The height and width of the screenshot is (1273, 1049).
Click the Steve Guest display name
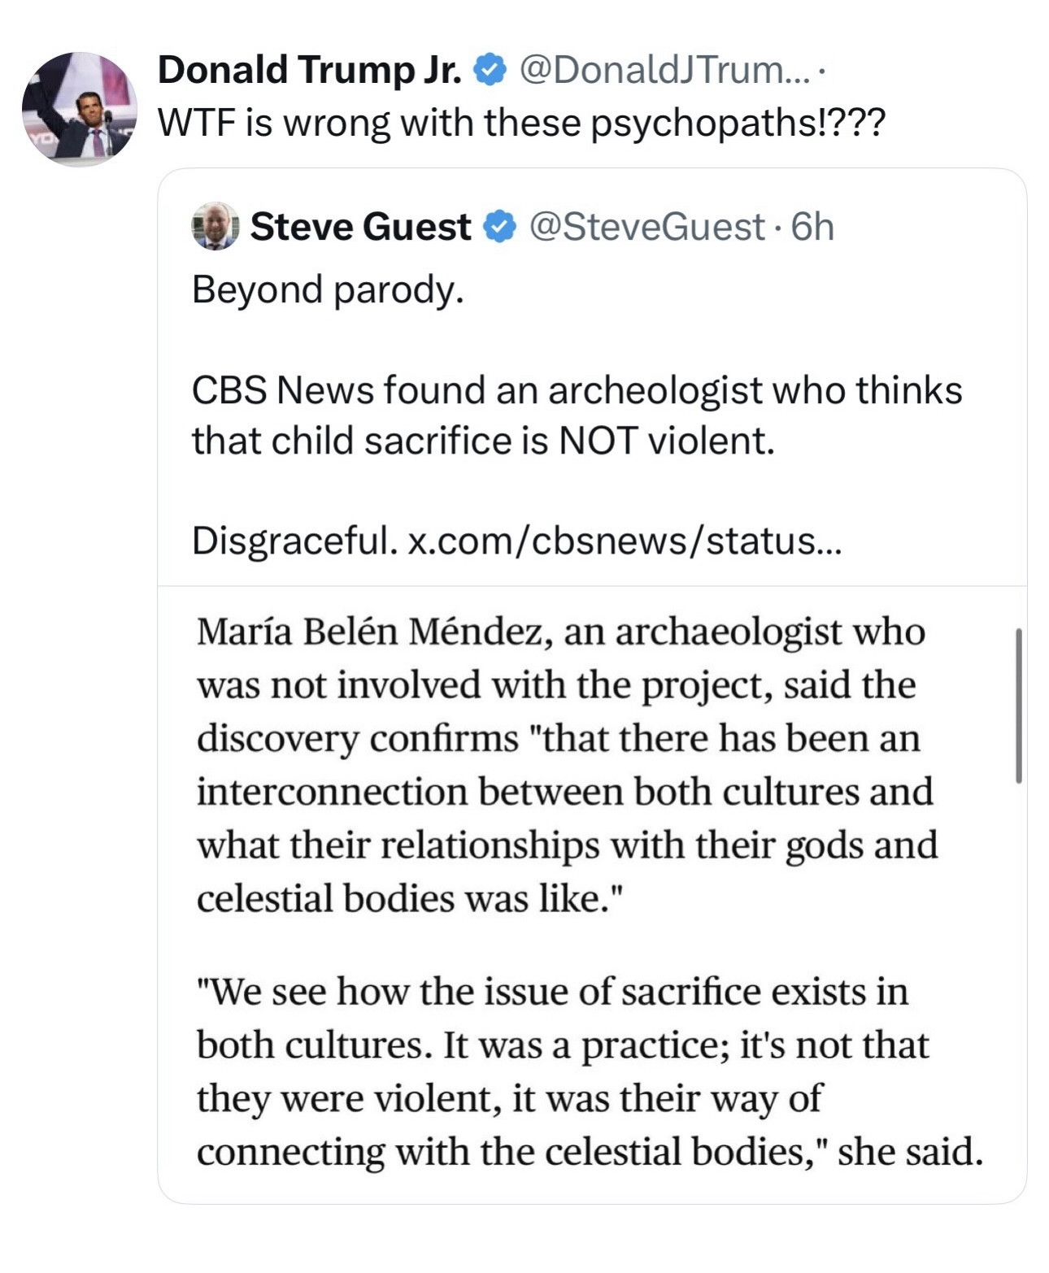pos(360,227)
